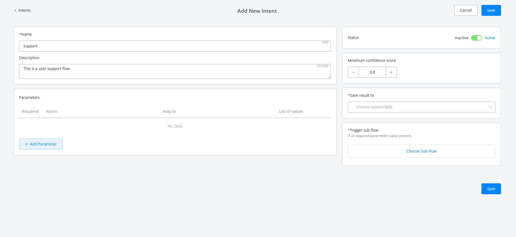Click the List of values column header

[x=291, y=111]
